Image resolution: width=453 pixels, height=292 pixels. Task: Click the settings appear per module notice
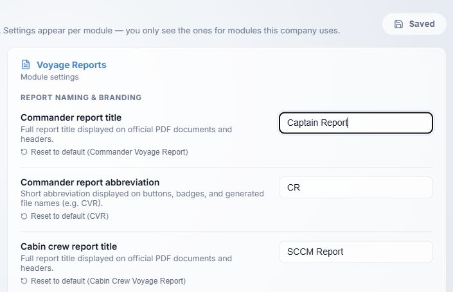coord(170,31)
